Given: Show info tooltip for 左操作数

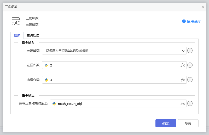Looking at the screenshot, I should tap(190, 65).
